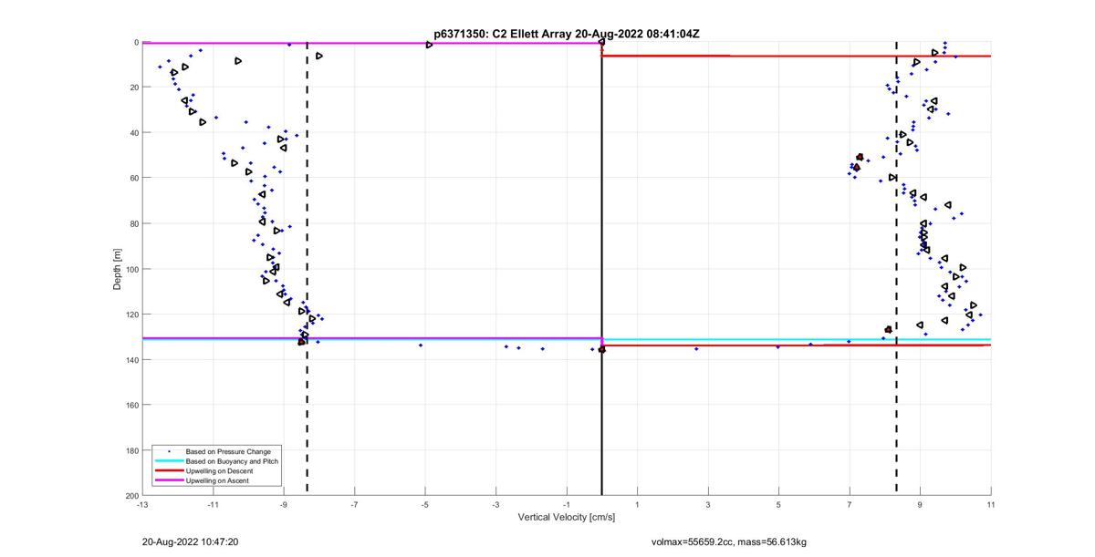Viewport: 1095px width, 557px height.
Task: Click y-axis tick label '200'
Action: [131, 495]
